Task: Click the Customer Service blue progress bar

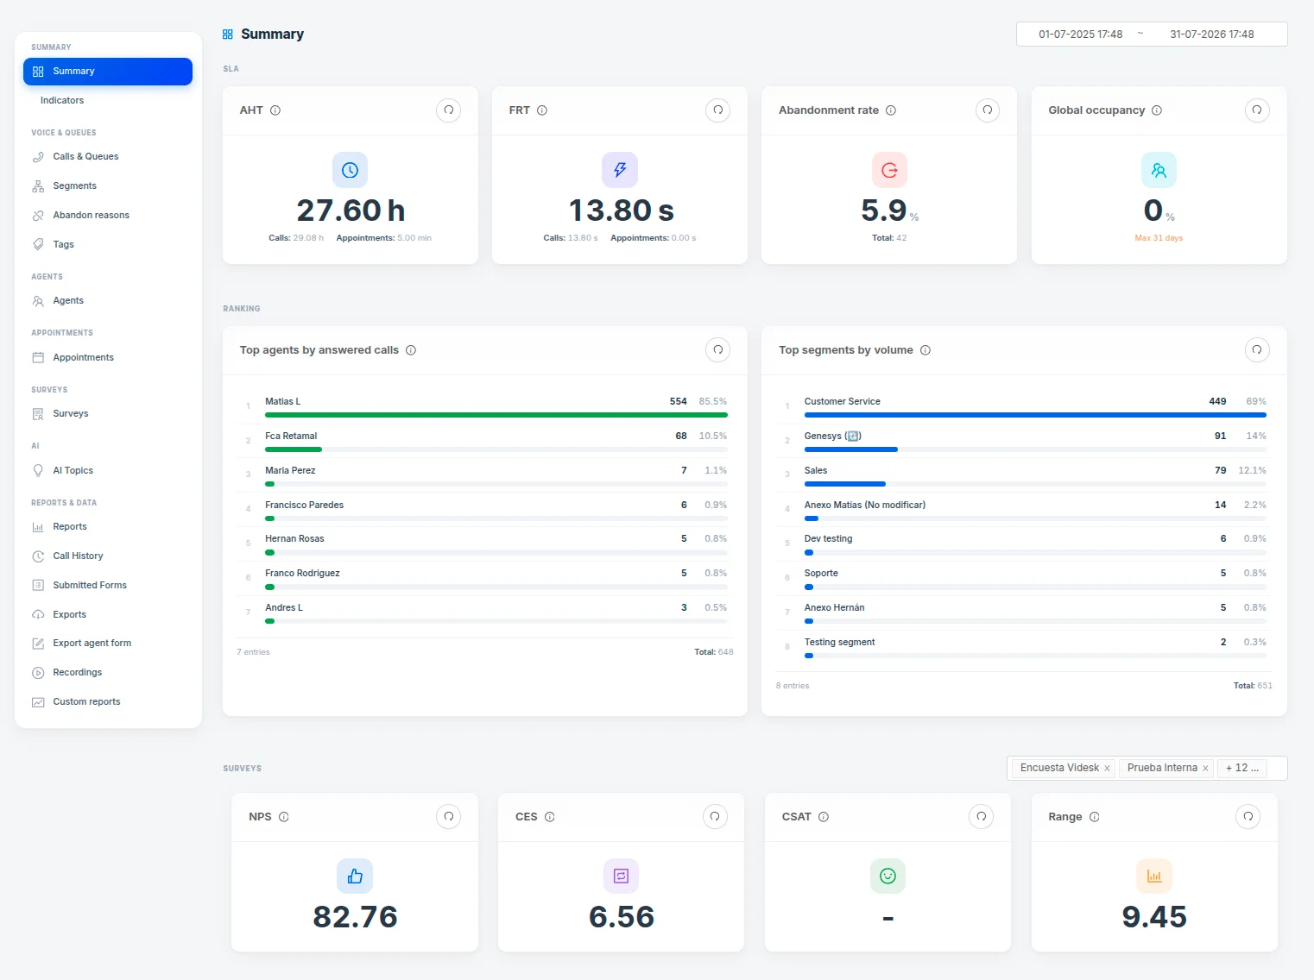Action: (x=1035, y=415)
